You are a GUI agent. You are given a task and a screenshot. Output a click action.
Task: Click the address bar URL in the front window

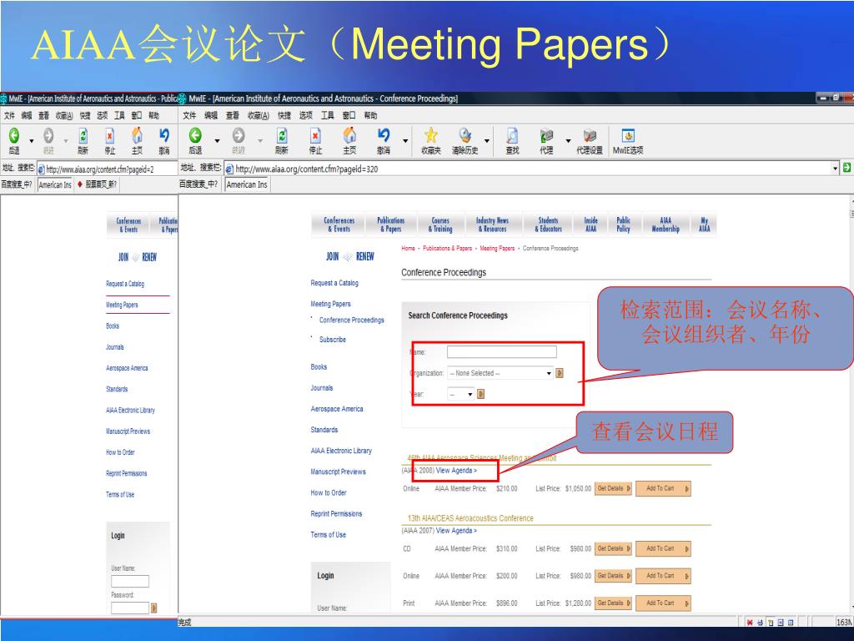click(x=307, y=169)
